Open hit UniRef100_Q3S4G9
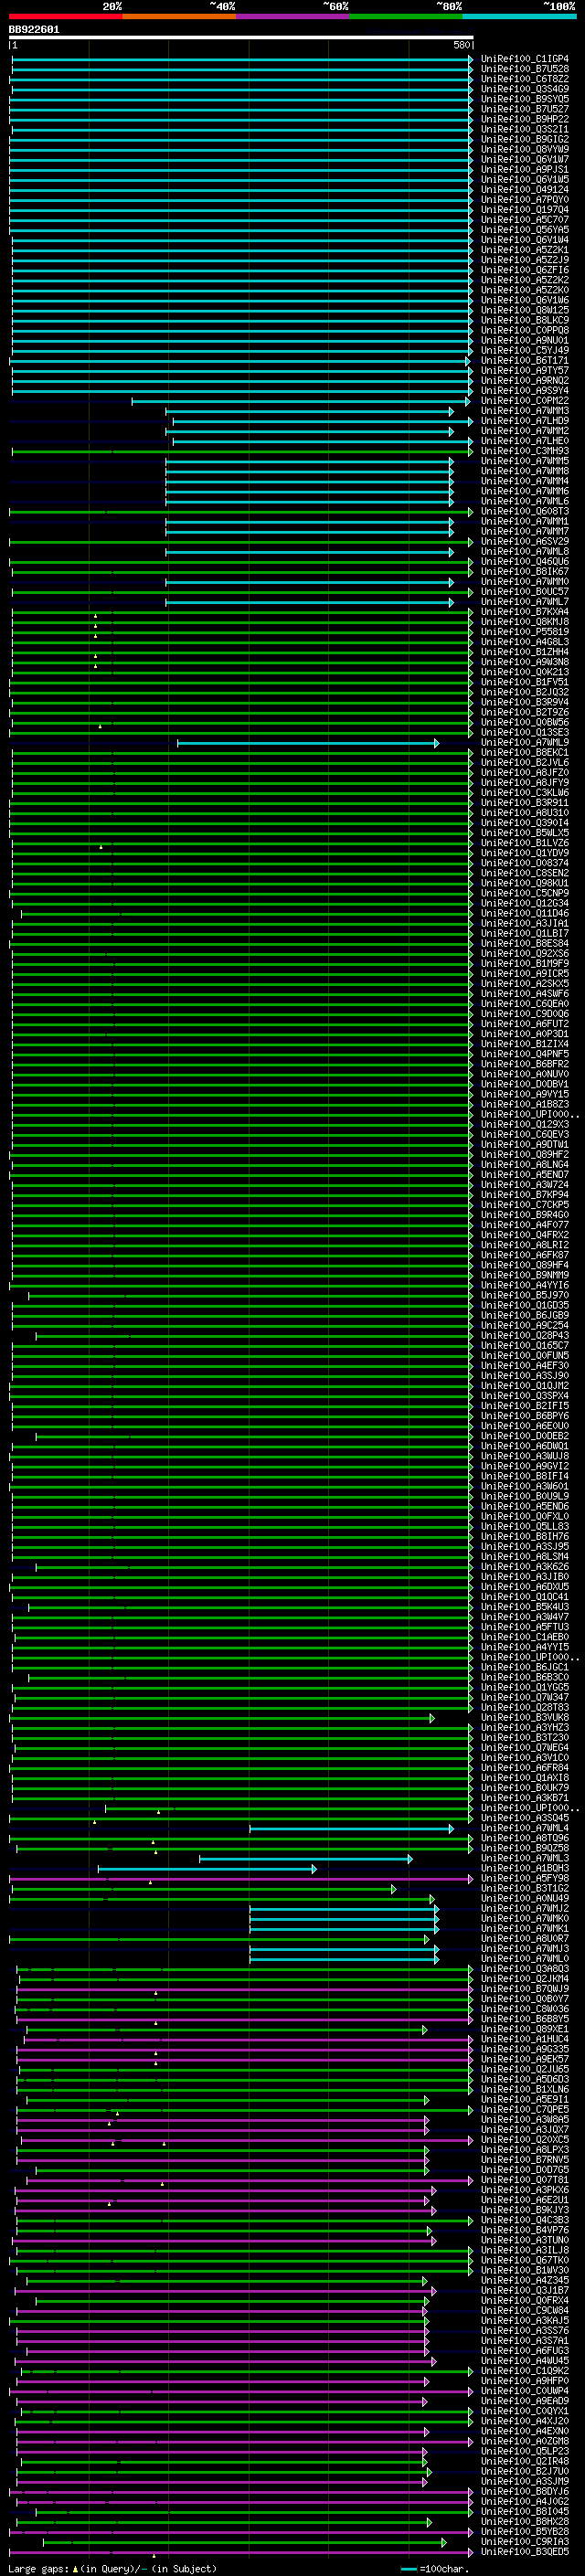Screen dimensions: 585x2576 524,89
